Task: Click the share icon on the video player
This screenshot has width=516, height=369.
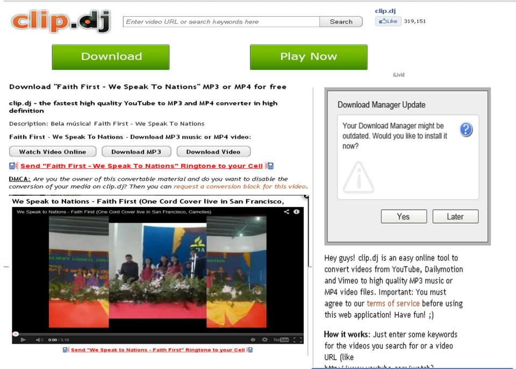Action: (286, 212)
